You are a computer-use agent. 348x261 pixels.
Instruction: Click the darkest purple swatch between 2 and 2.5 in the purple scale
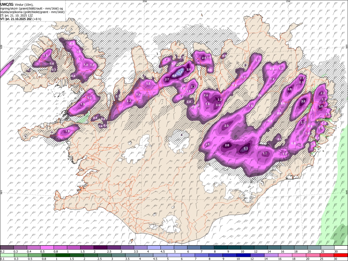100,248
